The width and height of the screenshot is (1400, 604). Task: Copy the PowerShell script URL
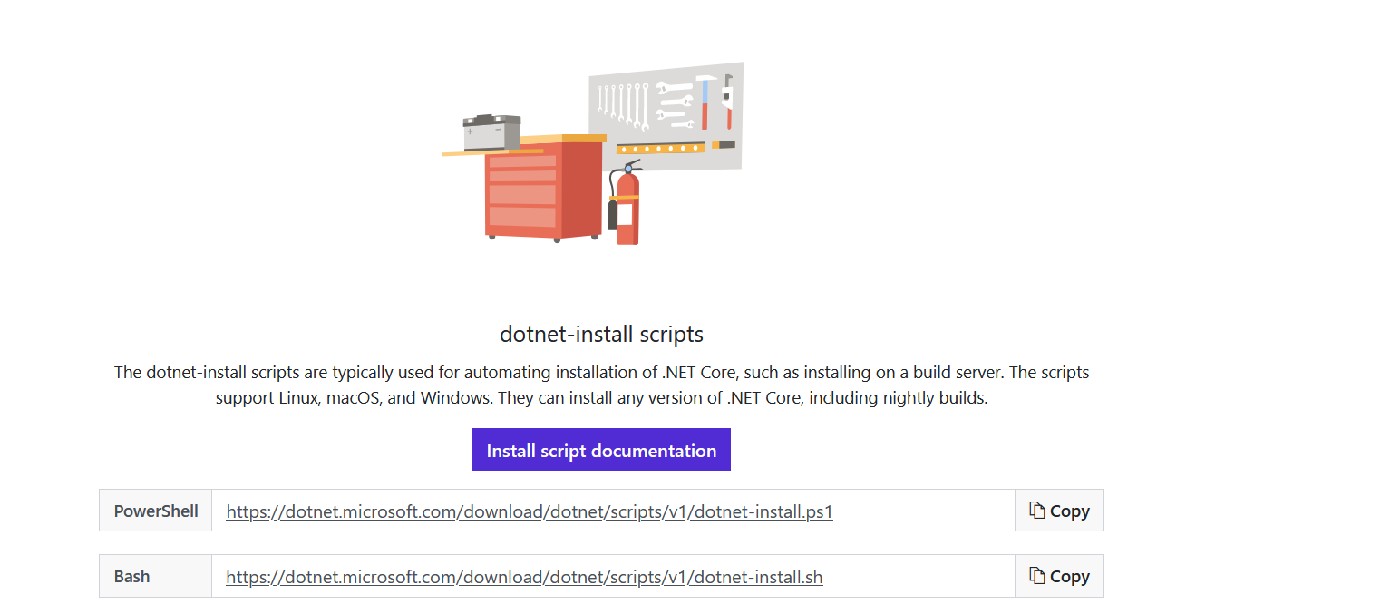(x=1059, y=510)
